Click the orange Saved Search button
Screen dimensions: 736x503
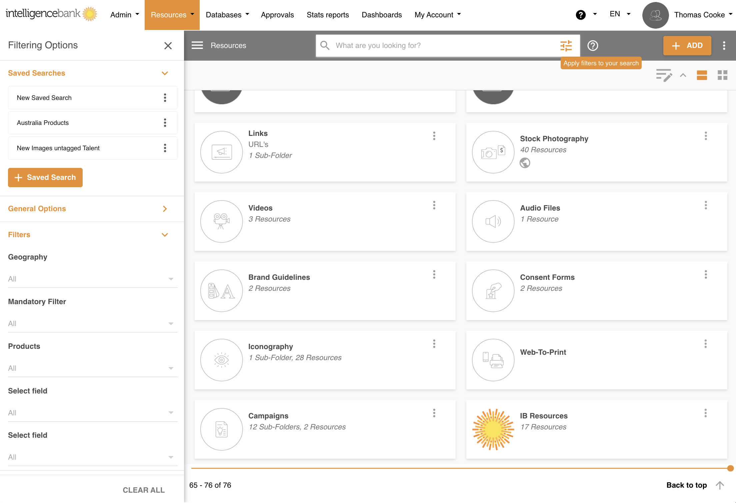(45, 178)
